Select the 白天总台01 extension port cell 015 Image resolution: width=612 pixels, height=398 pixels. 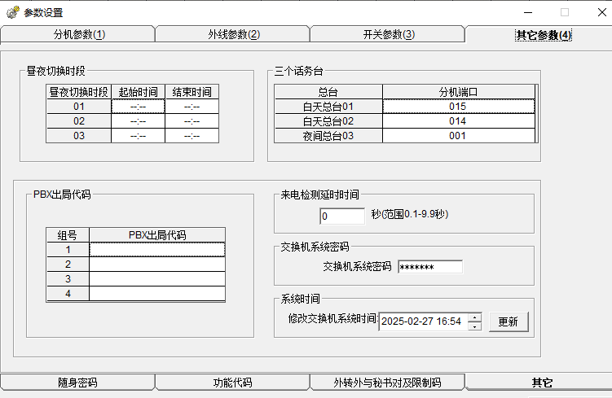[x=458, y=106]
